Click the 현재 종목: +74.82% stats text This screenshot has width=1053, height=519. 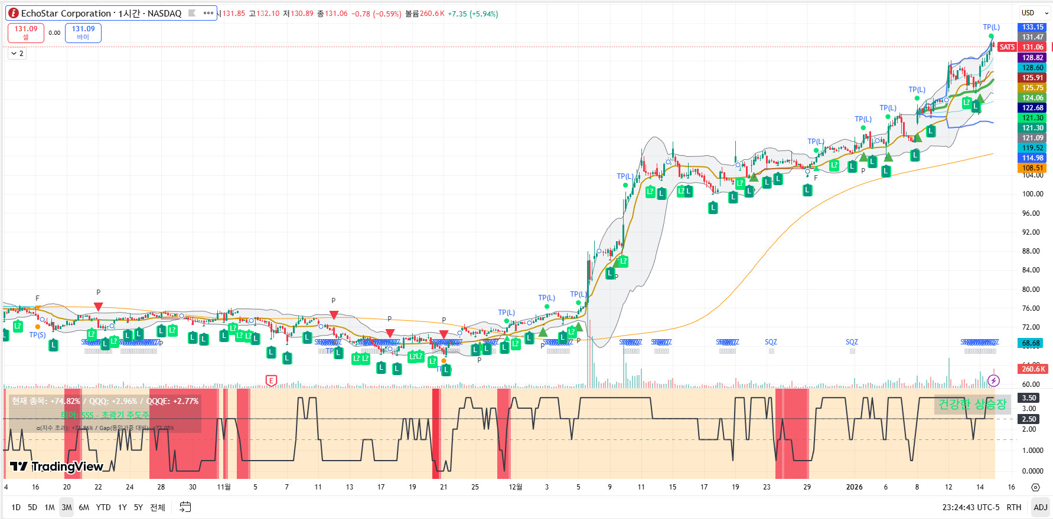click(46, 401)
